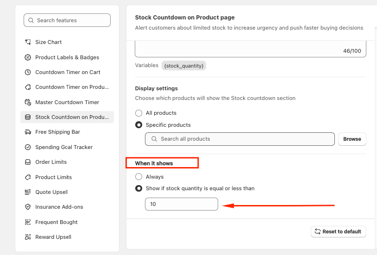Viewport: 377px width, 255px height.
Task: Go to Quote Upsell feature
Action: (67, 192)
